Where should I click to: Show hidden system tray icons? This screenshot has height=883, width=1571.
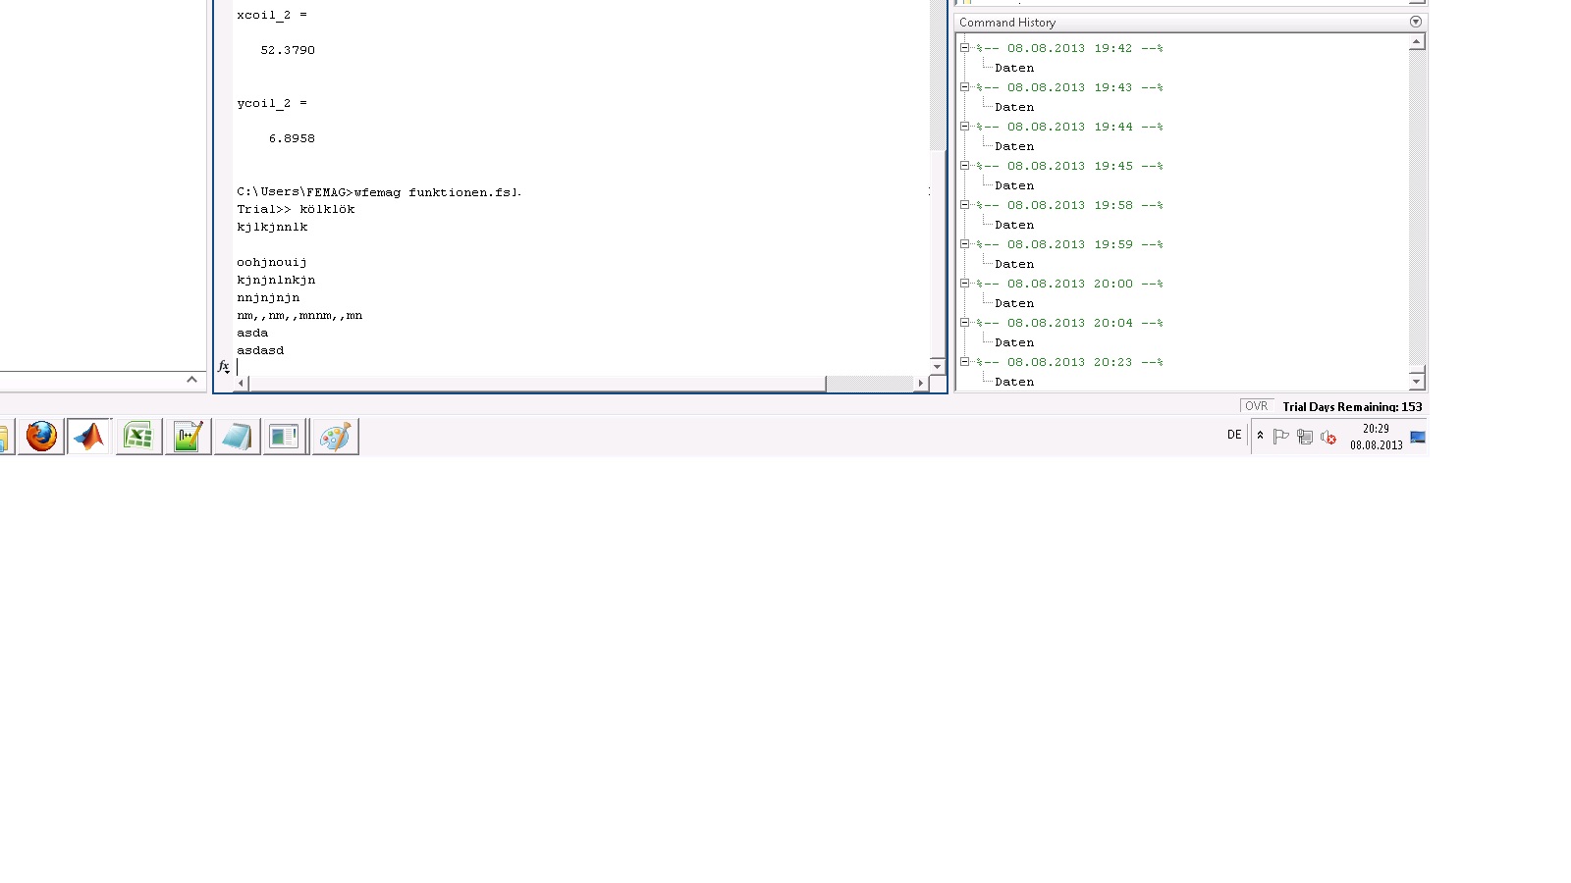[x=1260, y=435]
